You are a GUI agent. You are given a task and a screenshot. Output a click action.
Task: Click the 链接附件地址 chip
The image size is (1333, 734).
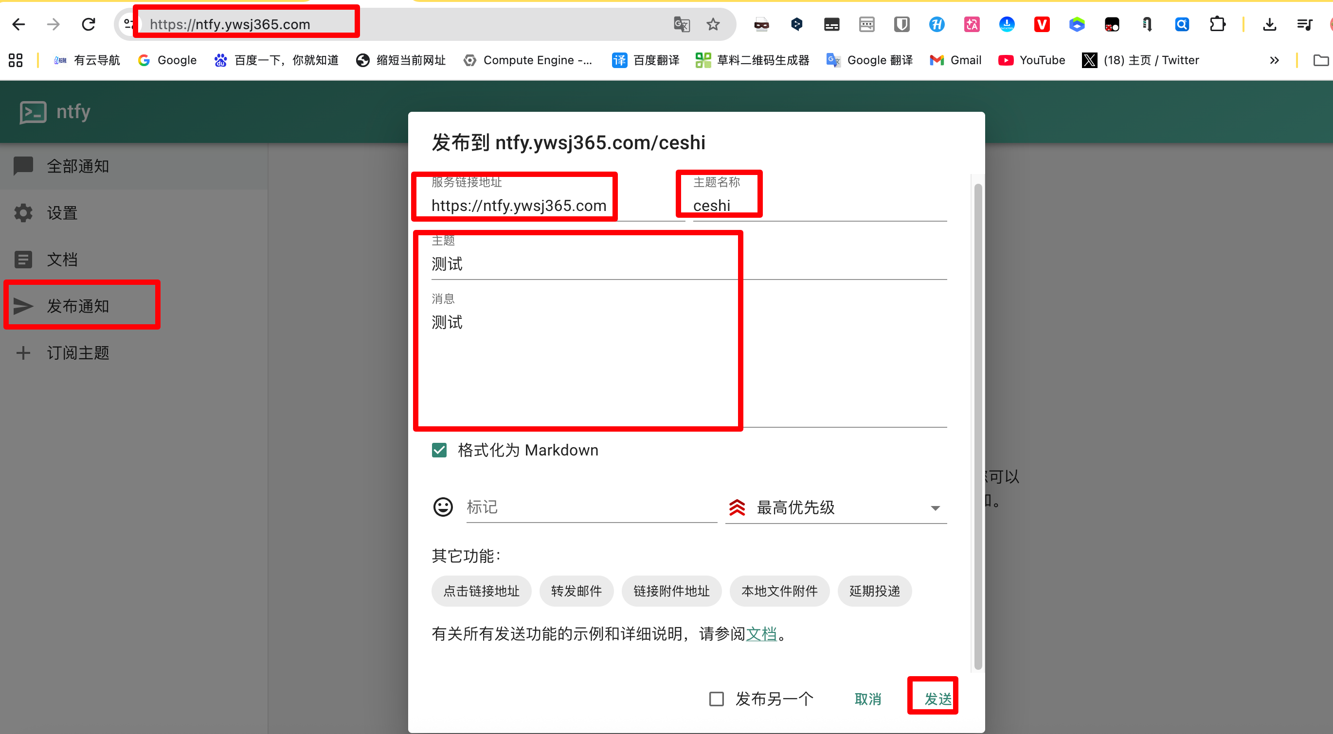click(671, 591)
